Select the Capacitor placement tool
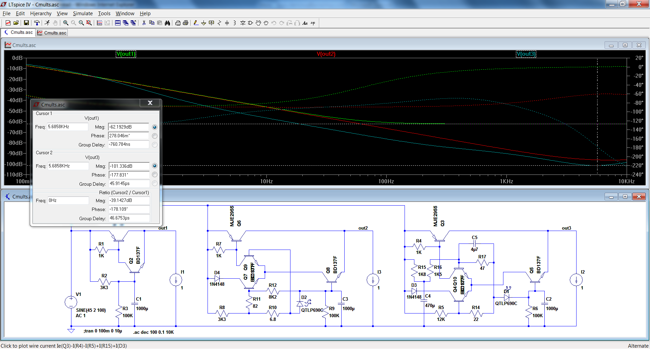Screen dimensions: 650x349 pyautogui.click(x=227, y=23)
